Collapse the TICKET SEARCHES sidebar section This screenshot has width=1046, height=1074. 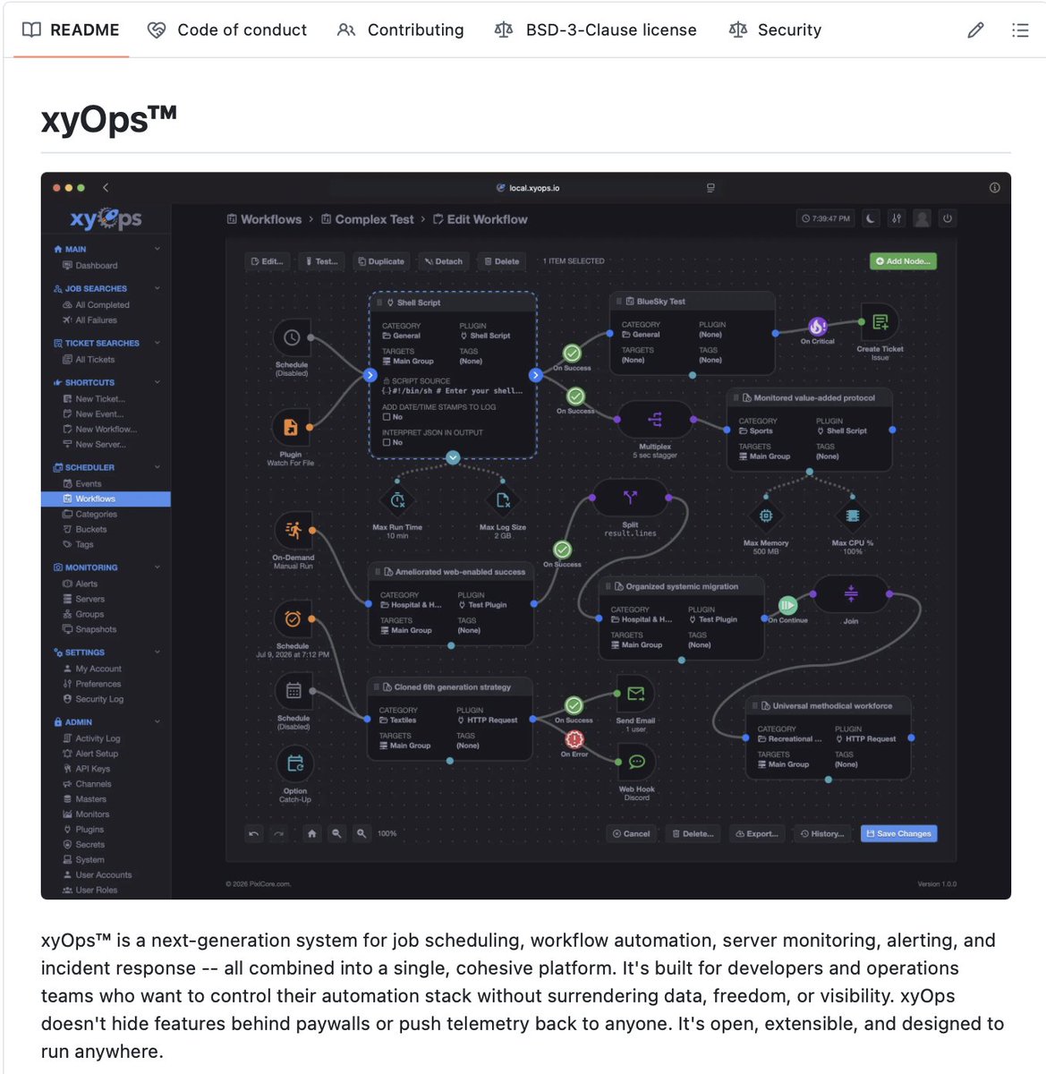pos(157,343)
